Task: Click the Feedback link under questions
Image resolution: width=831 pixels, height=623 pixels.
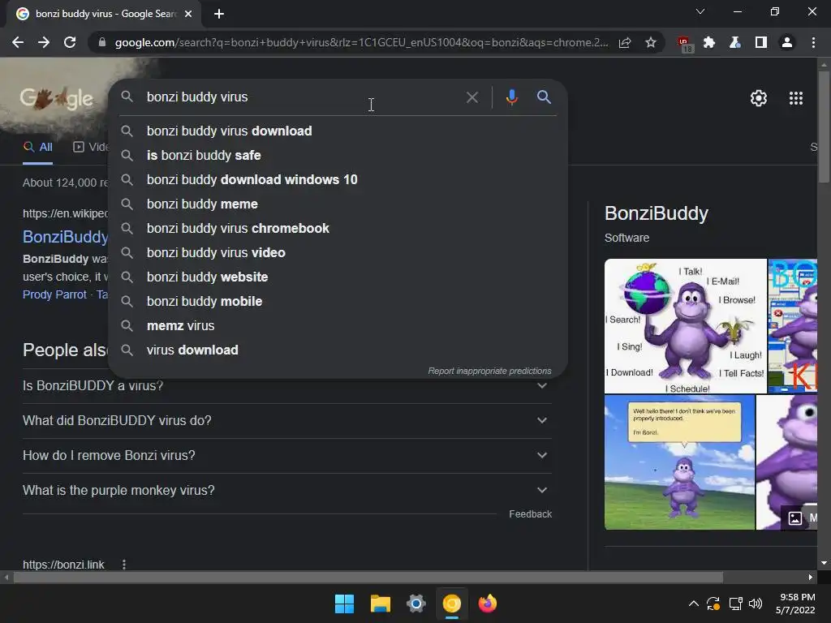Action: (x=530, y=513)
